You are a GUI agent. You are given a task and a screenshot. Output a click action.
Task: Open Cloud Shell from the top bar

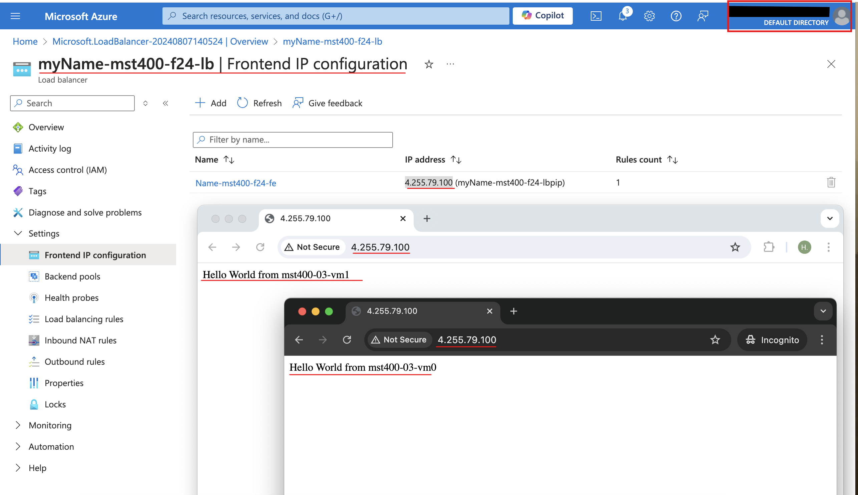click(596, 16)
